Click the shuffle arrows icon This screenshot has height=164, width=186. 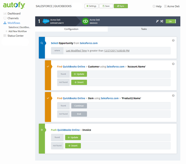(x=162, y=21)
